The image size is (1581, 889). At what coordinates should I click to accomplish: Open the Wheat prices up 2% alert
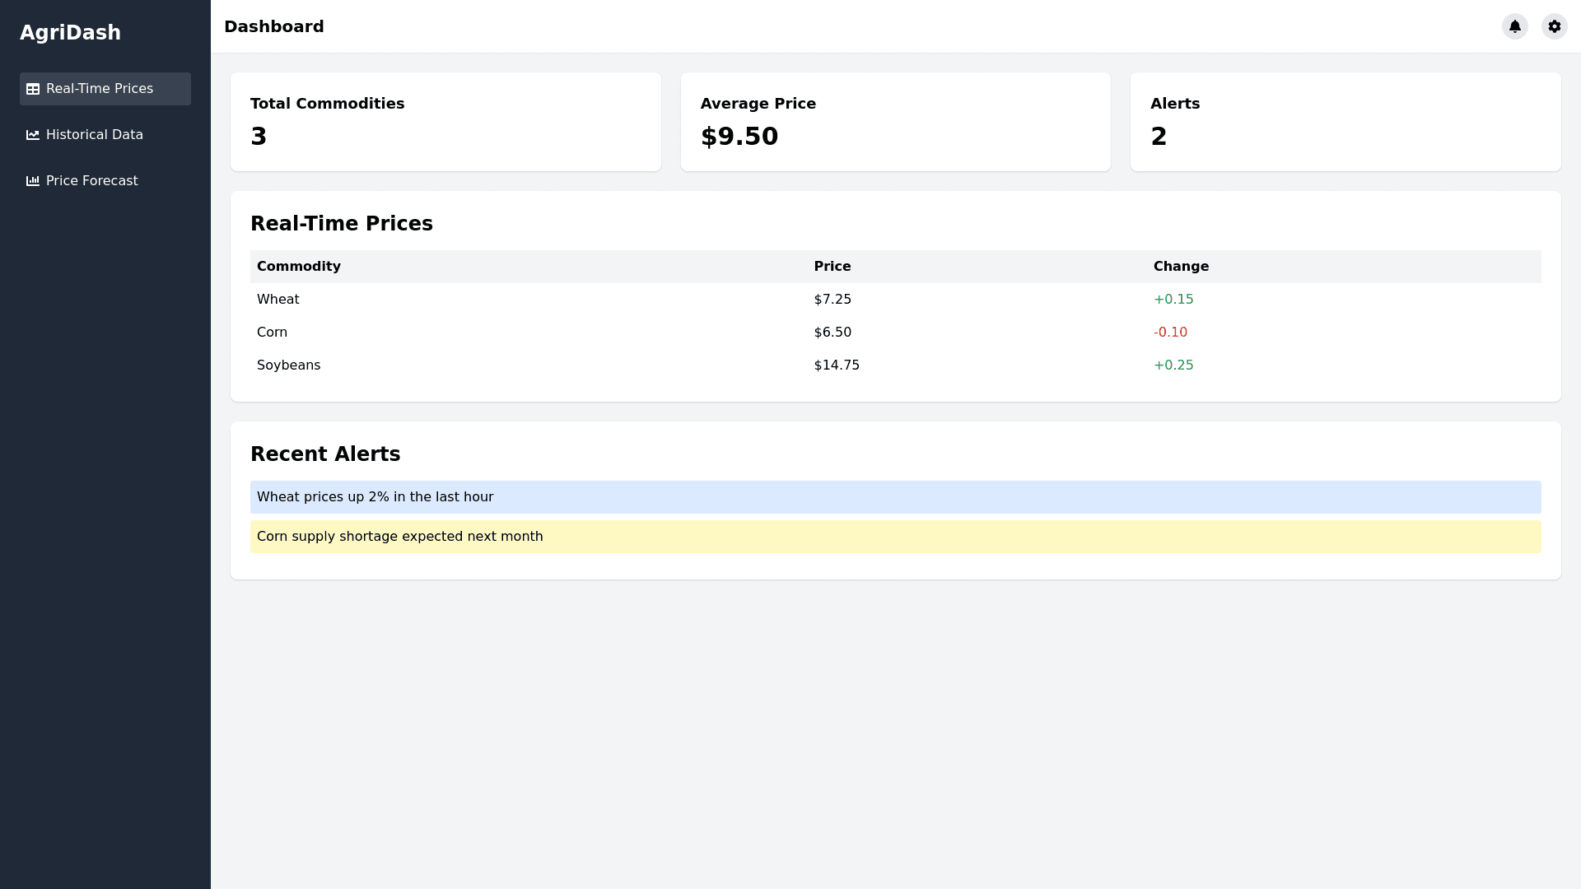pos(895,497)
